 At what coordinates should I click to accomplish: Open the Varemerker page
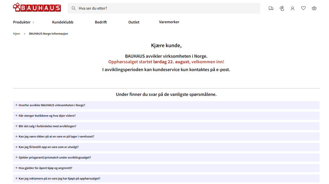(x=169, y=22)
